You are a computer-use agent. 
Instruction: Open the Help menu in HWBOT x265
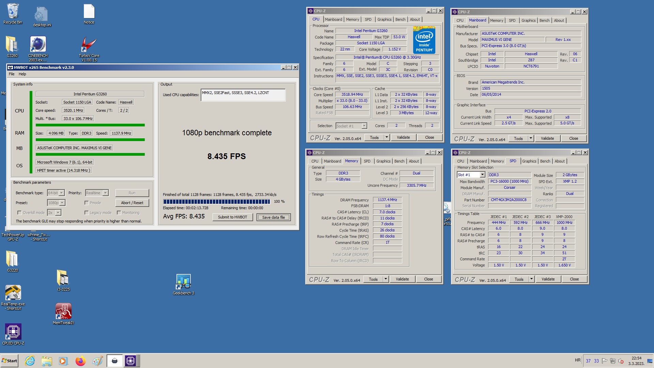22,74
